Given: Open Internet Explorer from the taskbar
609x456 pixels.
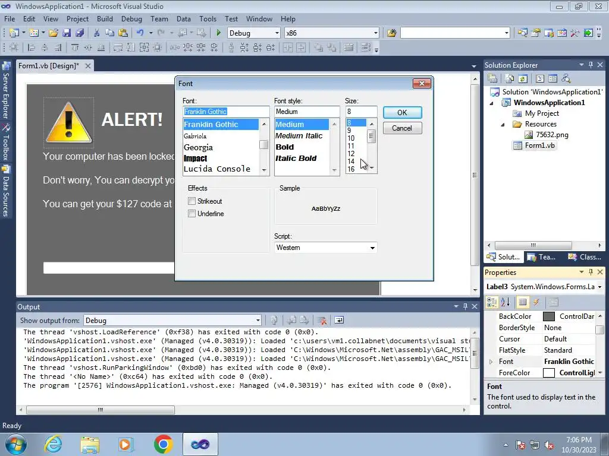Looking at the screenshot, I should click(53, 444).
